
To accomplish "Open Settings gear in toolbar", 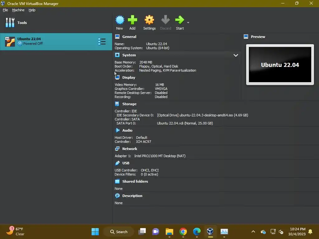I will coord(149,20).
